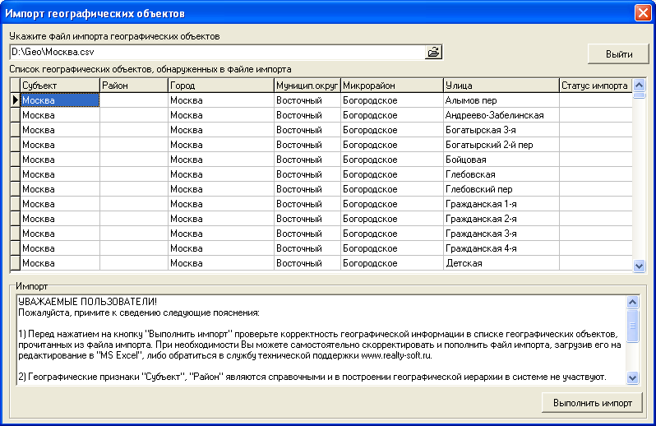The height and width of the screenshot is (426, 656).
Task: Click the info text scroll down arrow
Action: point(632,377)
